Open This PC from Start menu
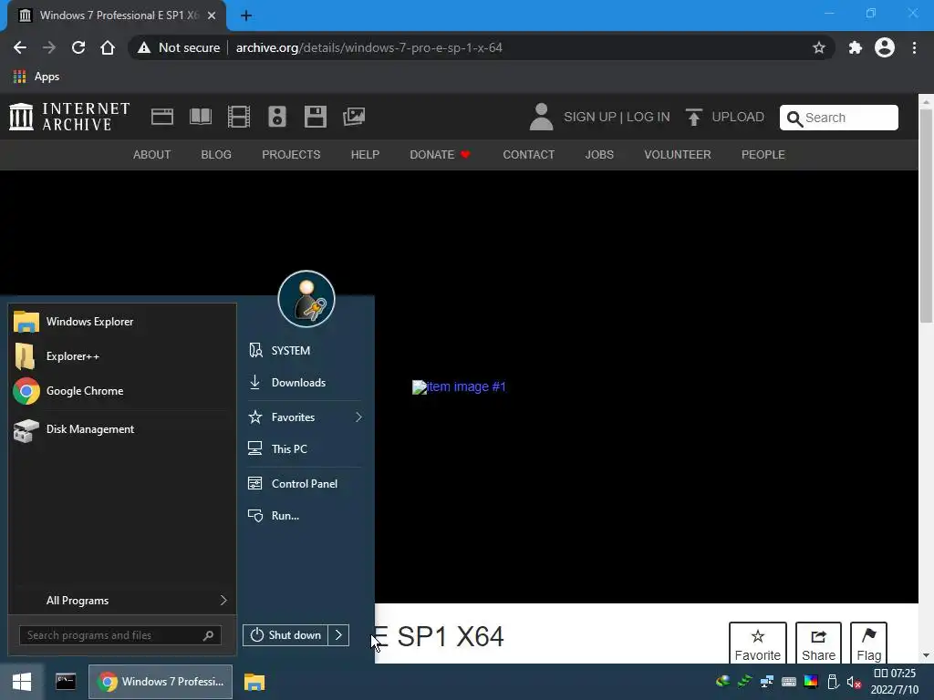 coord(305,449)
